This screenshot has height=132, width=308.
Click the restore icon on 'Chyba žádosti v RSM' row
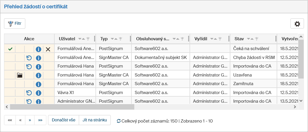pyautogui.click(x=29, y=58)
